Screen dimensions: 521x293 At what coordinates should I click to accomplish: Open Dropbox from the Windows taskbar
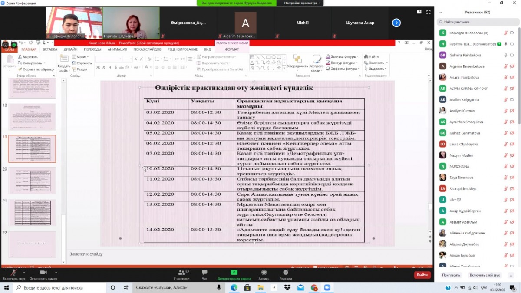[x=287, y=287]
